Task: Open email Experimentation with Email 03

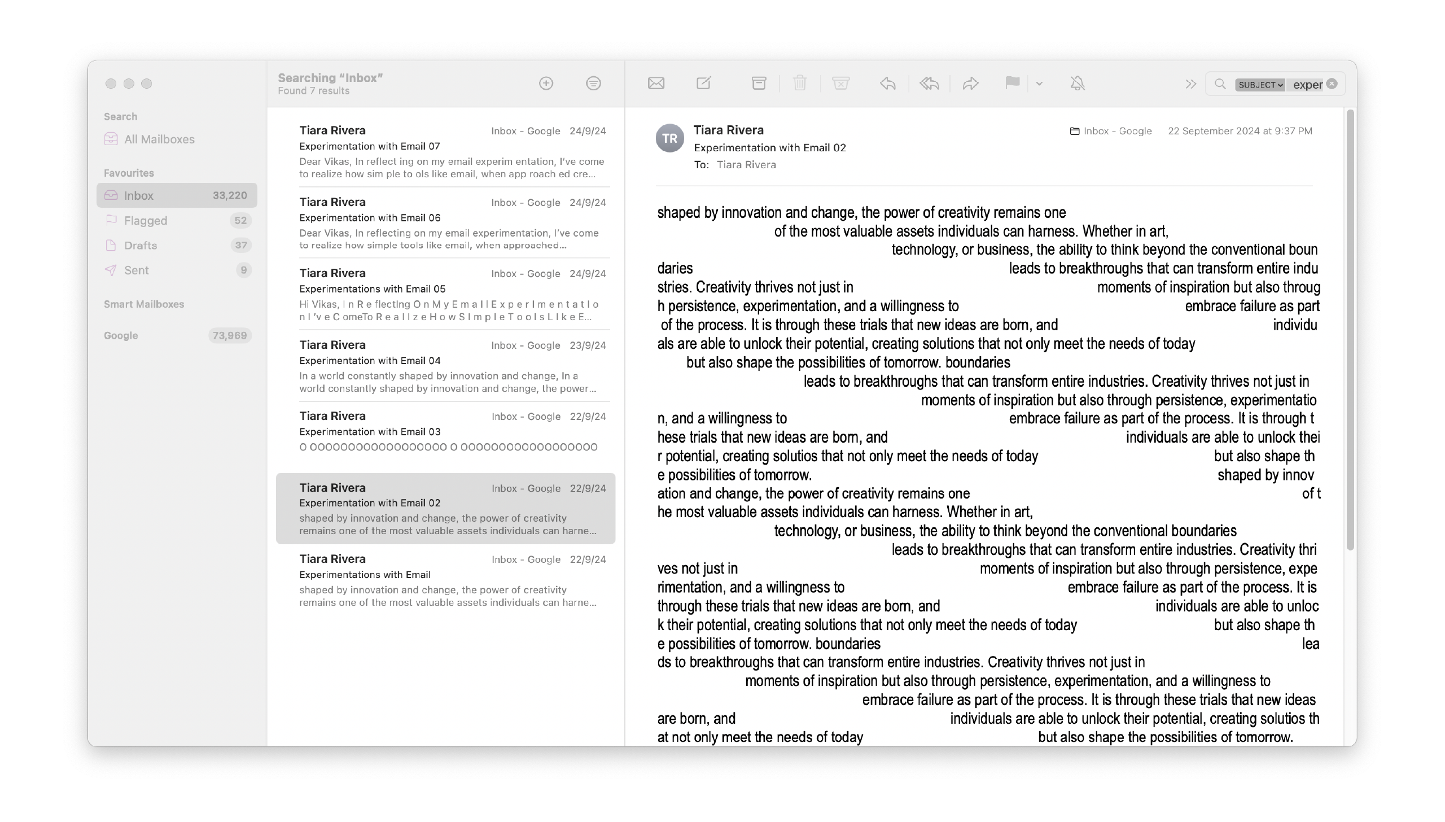Action: coord(445,437)
